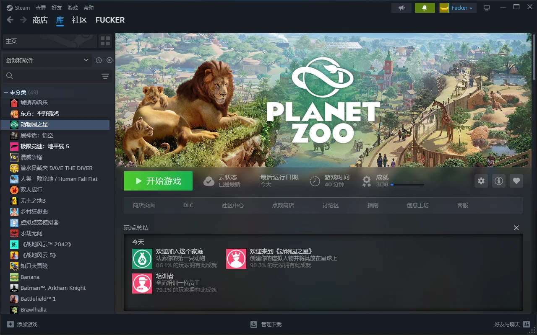The image size is (537, 335).
Task: Select 《战地风云™ 2042》 in library
Action: (46, 244)
